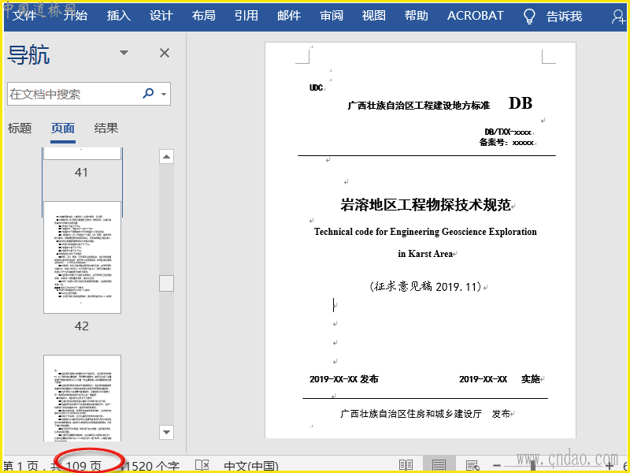Screen dimensions: 630x473
Task: Switch to the 开始 ribbon tab
Action: pyautogui.click(x=75, y=16)
